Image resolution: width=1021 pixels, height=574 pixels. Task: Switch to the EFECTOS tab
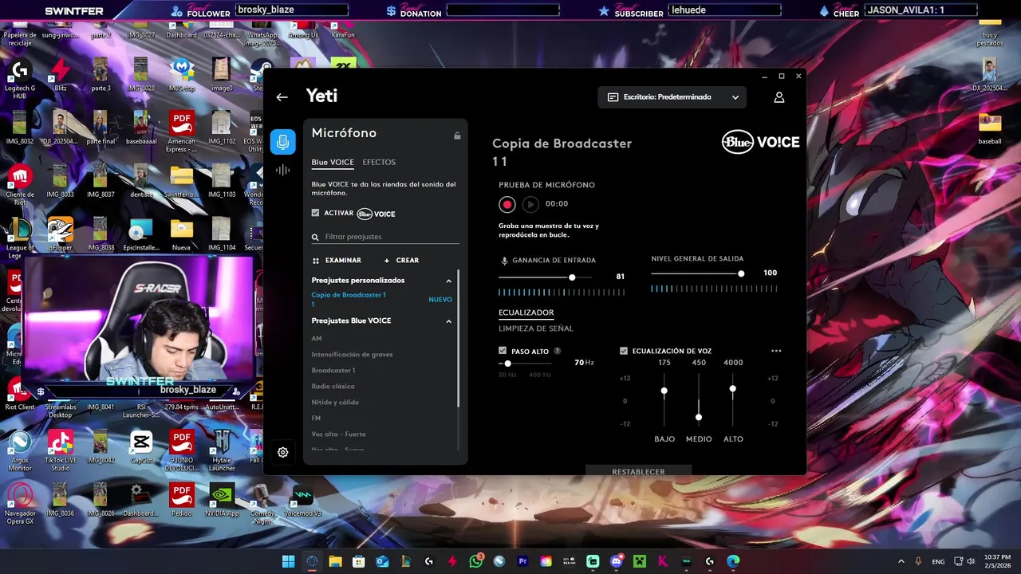coord(379,163)
